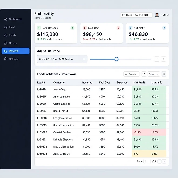The width and height of the screenshot is (178, 178).
Task: Go to next page with right chevron
Action: (164, 162)
